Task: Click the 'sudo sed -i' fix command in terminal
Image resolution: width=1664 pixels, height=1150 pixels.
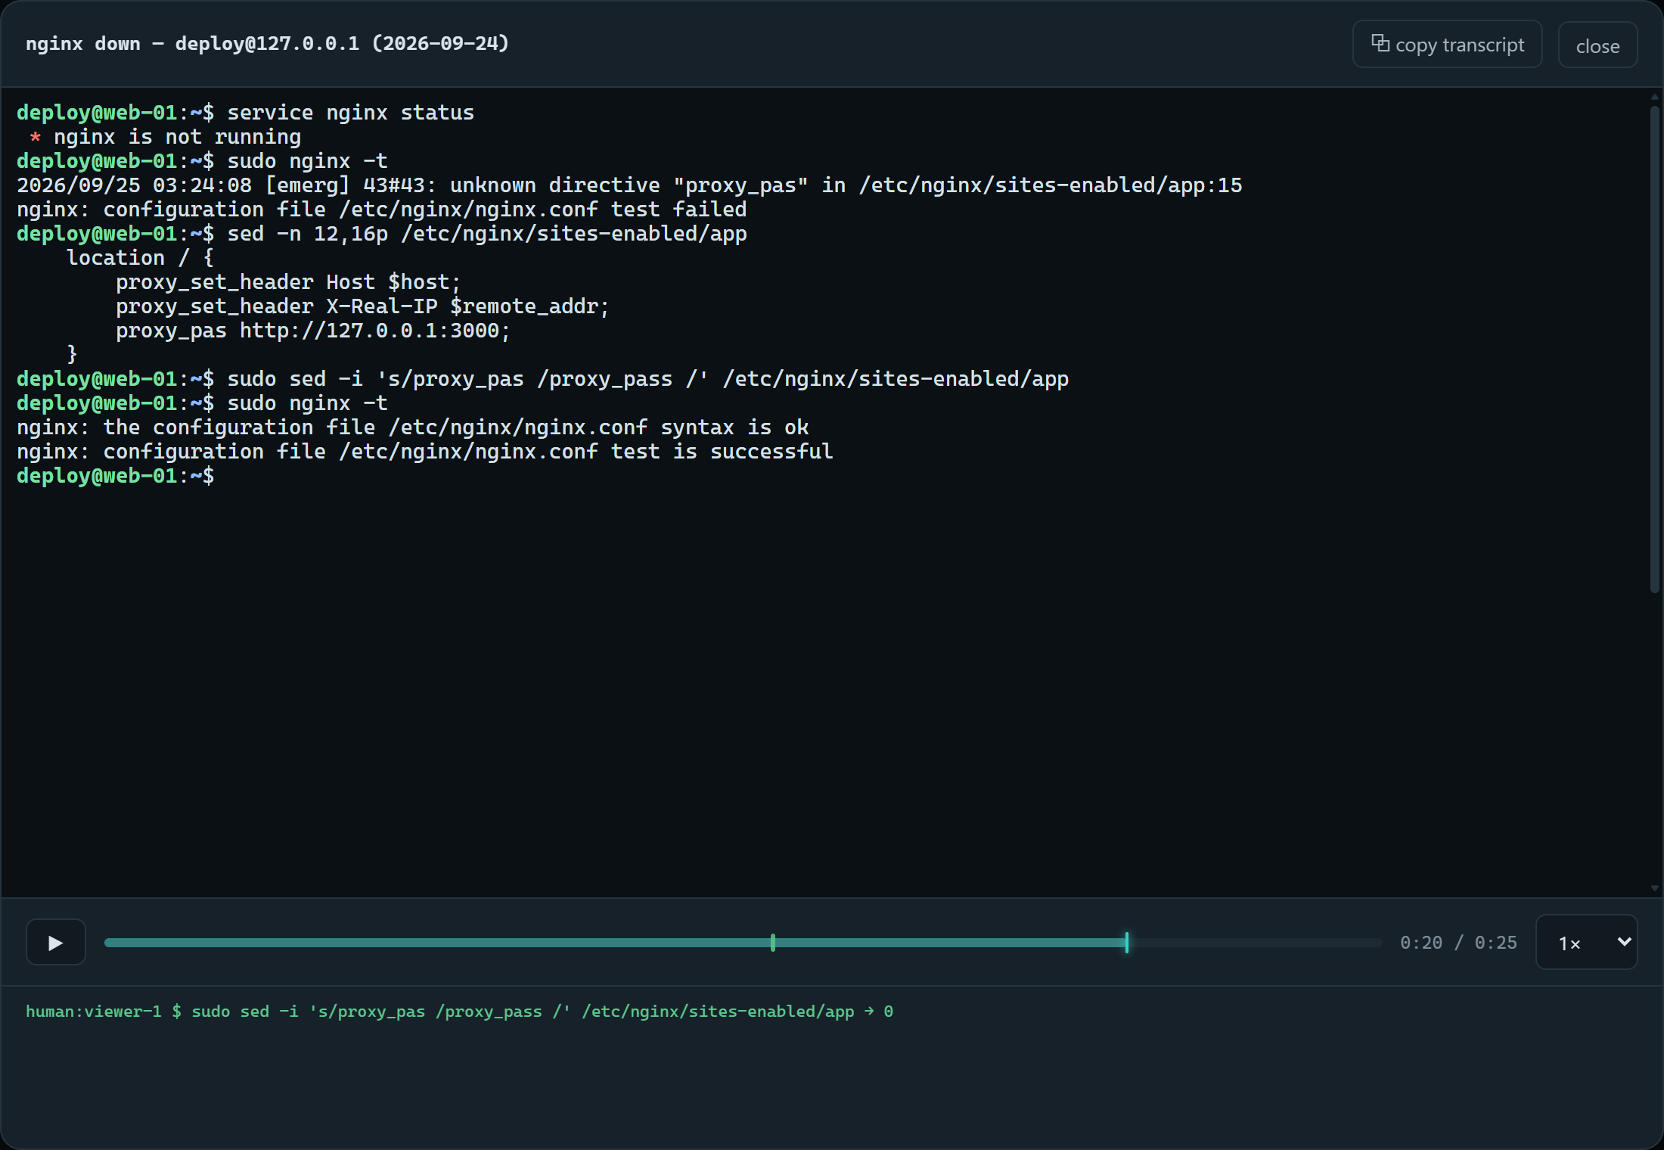Action: tap(542, 379)
